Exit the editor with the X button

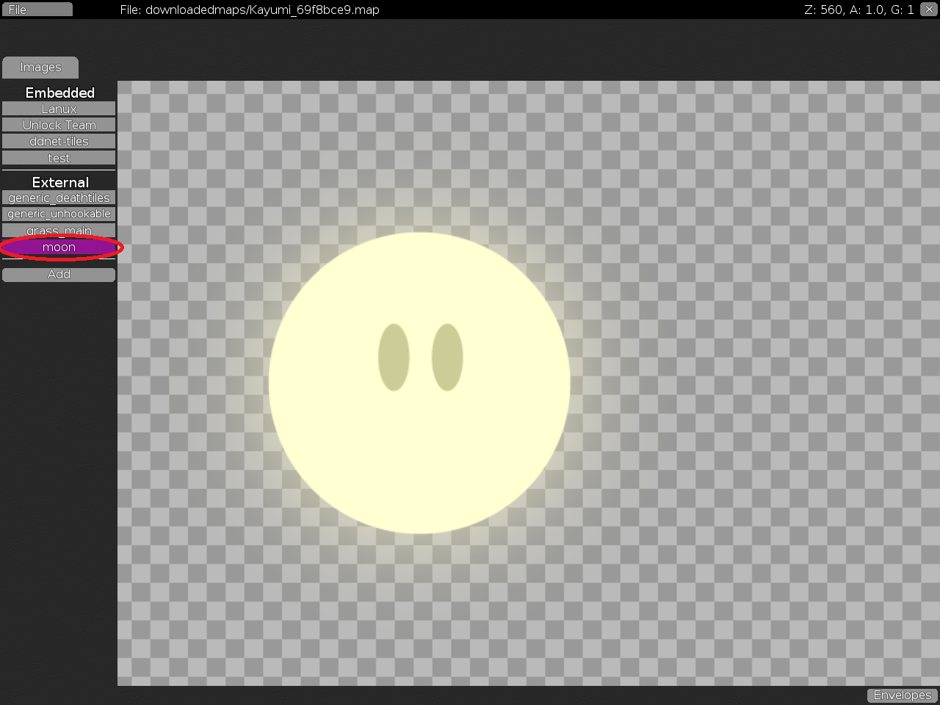[930, 10]
